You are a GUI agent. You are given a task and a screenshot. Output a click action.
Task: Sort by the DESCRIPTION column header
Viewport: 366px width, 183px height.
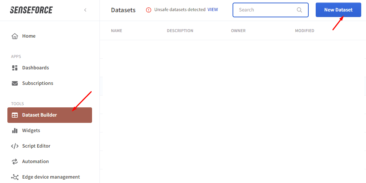(180, 31)
